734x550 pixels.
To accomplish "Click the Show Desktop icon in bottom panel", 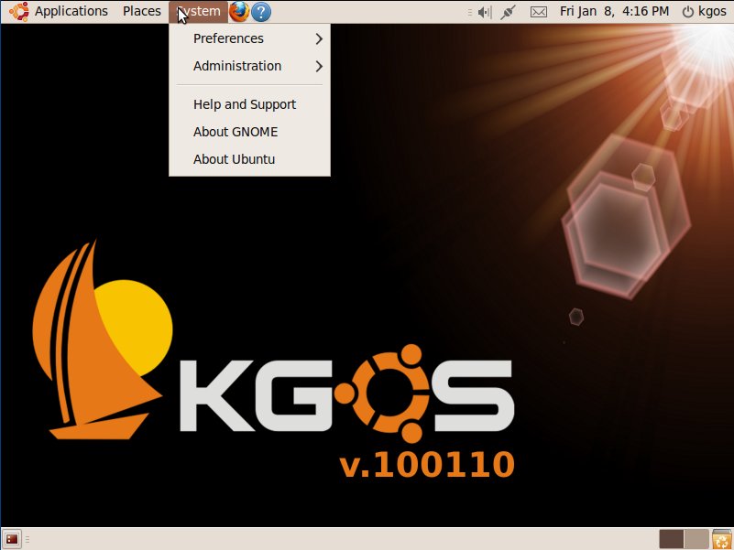I will pyautogui.click(x=12, y=539).
